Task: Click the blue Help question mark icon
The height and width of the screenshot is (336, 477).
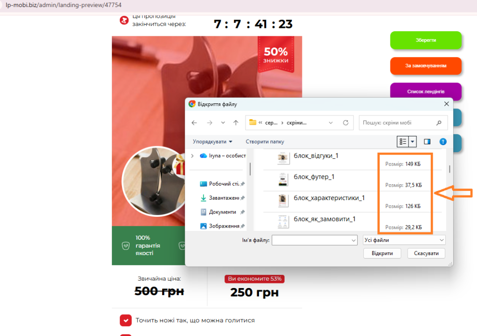Action: click(443, 141)
